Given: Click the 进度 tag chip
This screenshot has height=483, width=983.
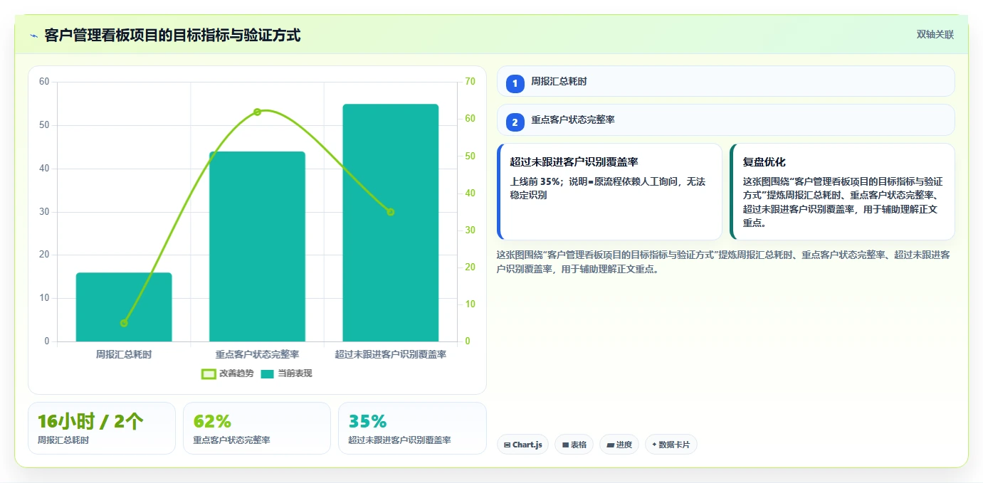Looking at the screenshot, I should click(x=619, y=445).
